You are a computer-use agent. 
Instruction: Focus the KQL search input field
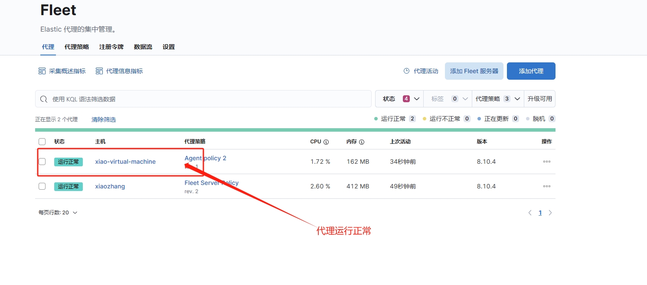click(x=203, y=99)
